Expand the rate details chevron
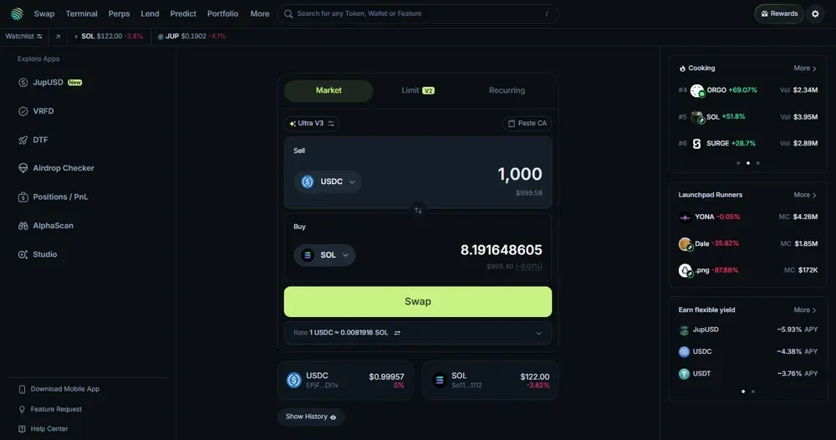 click(x=538, y=333)
